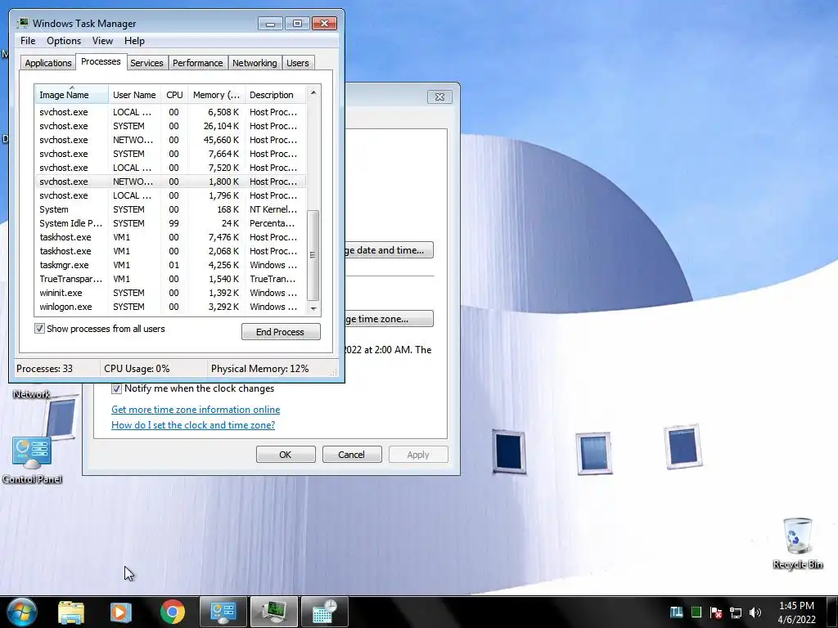Click the process list scrollbar thumb
The height and width of the screenshot is (628, 838).
(313, 255)
